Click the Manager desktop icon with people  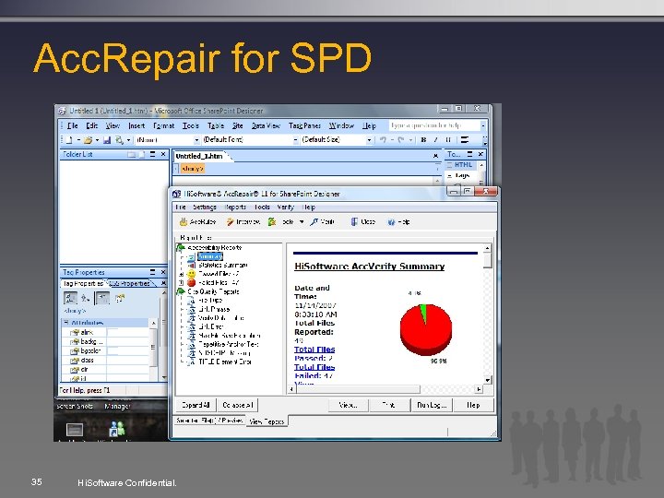117,429
